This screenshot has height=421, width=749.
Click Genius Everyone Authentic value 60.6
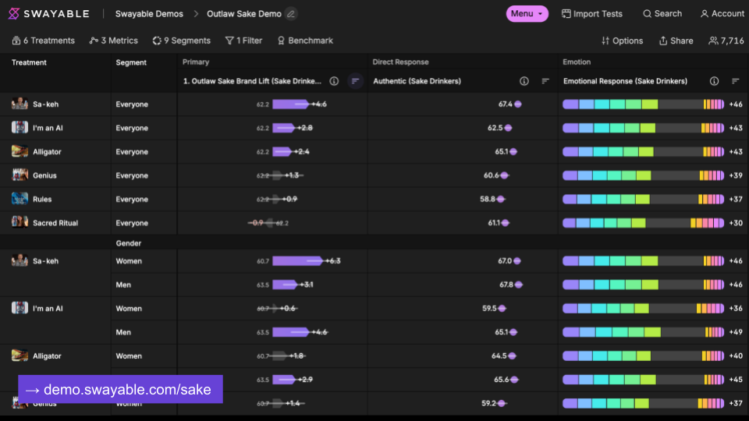click(x=491, y=175)
